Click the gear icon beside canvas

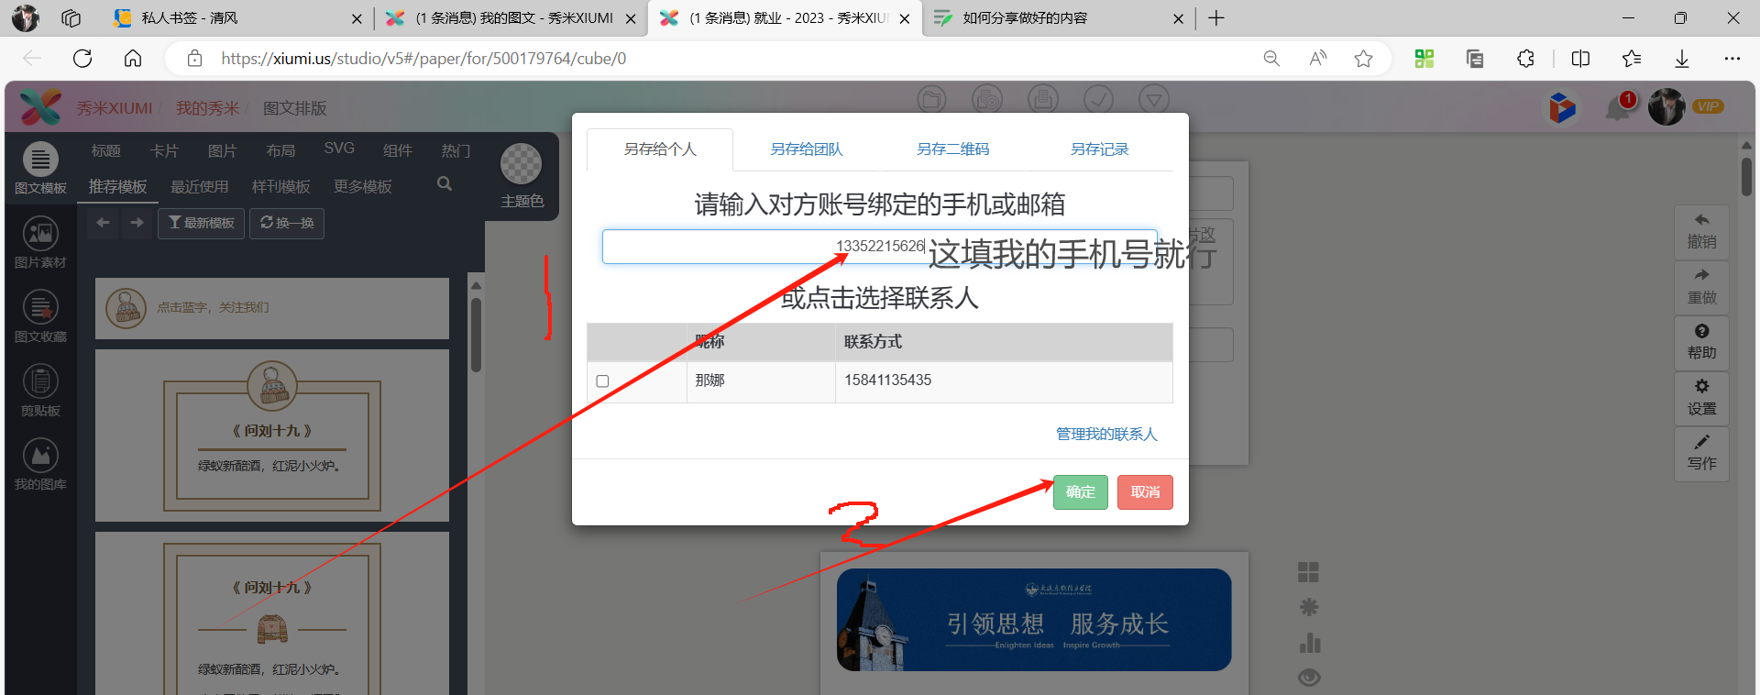(1309, 607)
